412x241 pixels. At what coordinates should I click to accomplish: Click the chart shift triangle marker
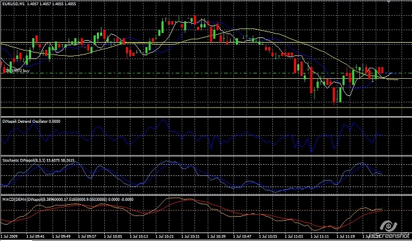(x=390, y=1)
